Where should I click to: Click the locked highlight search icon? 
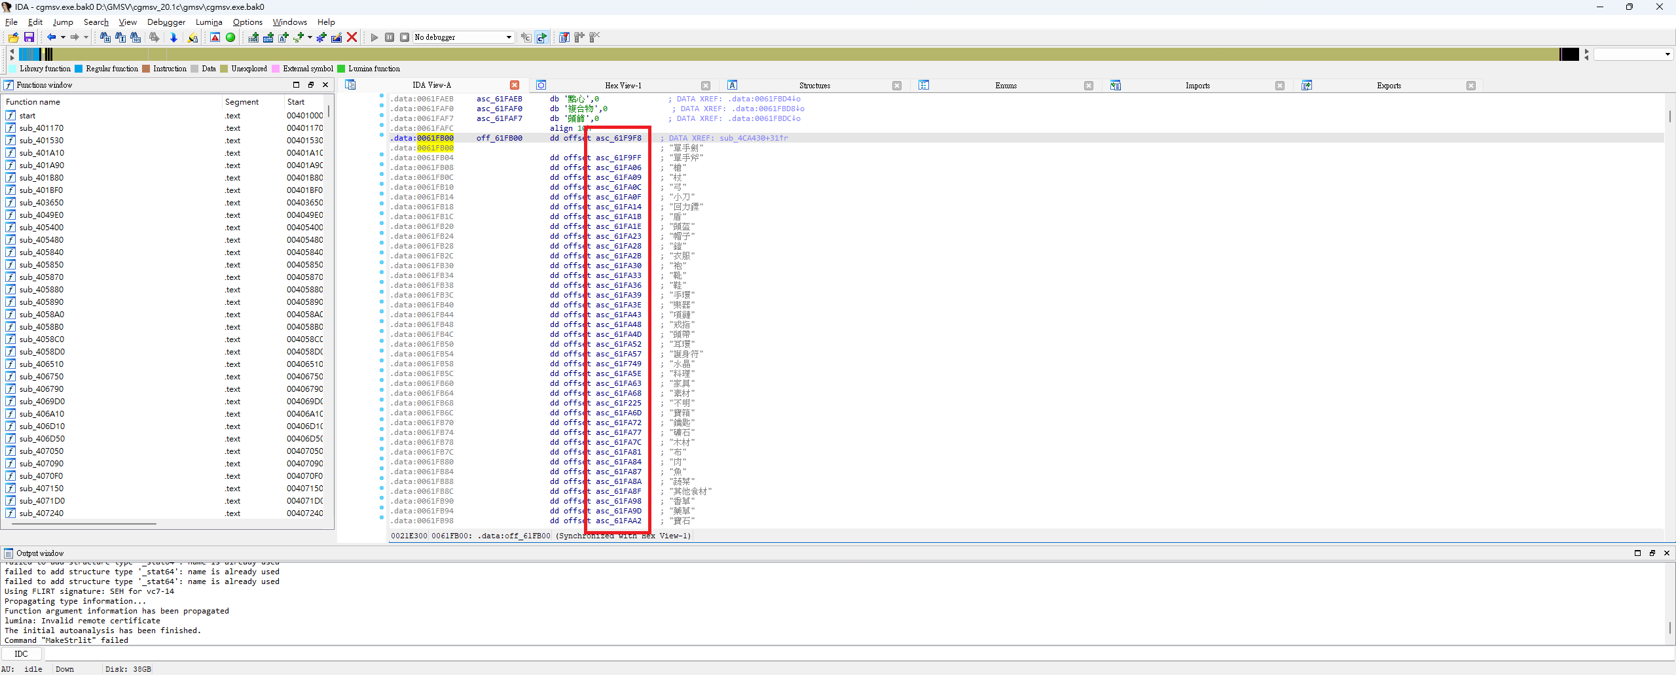192,37
